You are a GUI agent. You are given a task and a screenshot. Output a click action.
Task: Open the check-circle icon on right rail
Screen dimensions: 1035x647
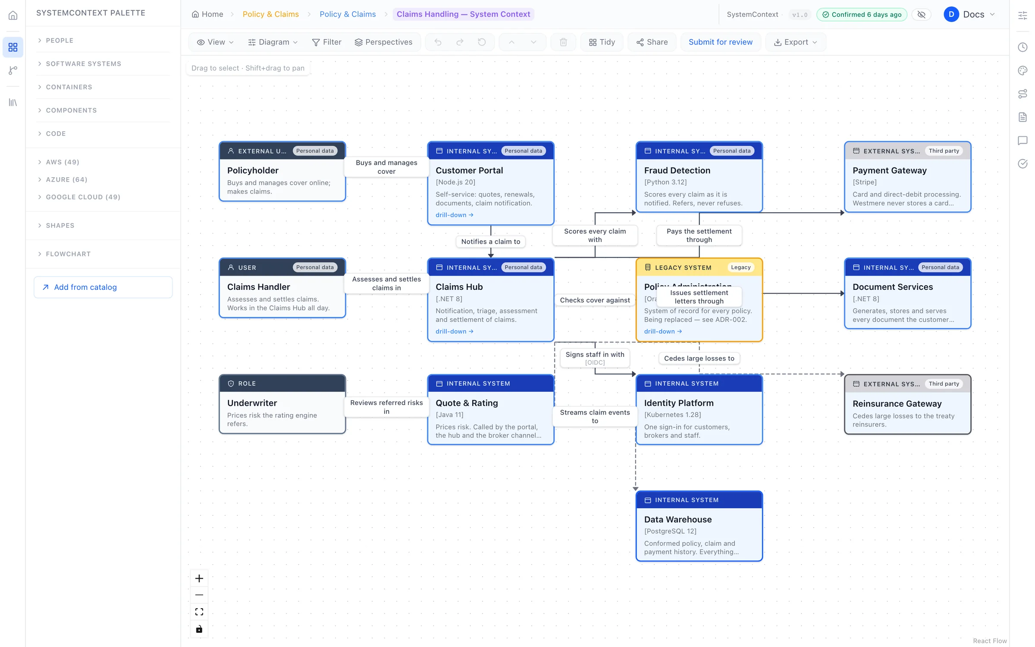coord(1022,164)
